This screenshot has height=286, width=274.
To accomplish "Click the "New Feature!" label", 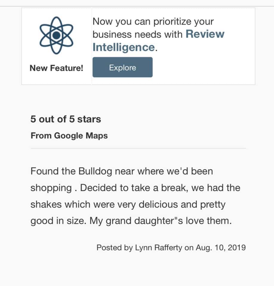I will (x=56, y=68).
